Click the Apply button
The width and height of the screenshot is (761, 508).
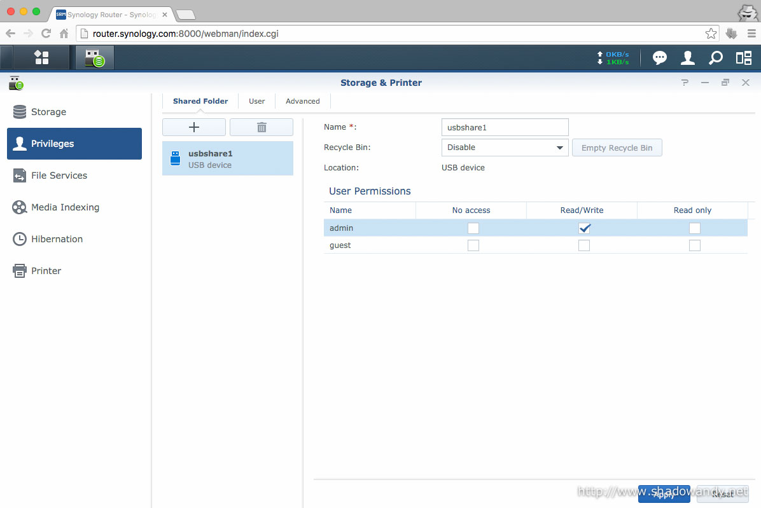click(664, 494)
